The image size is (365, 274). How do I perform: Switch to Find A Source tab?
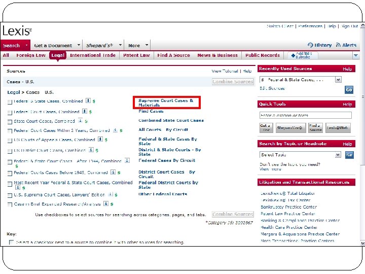(173, 55)
